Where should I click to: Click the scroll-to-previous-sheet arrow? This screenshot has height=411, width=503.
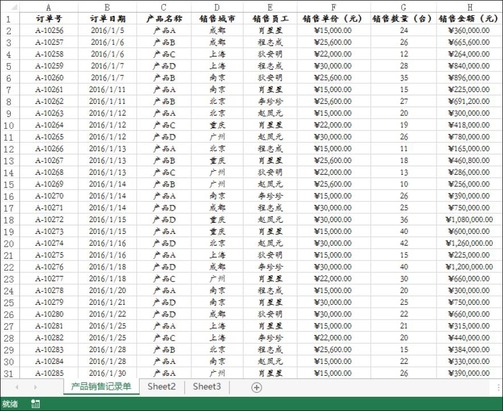click(16, 387)
